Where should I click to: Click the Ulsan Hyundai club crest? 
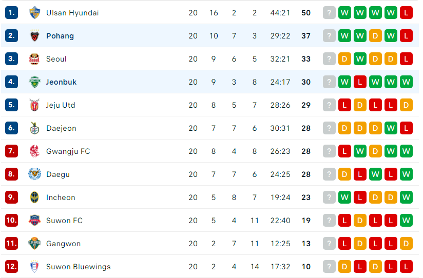34,13
